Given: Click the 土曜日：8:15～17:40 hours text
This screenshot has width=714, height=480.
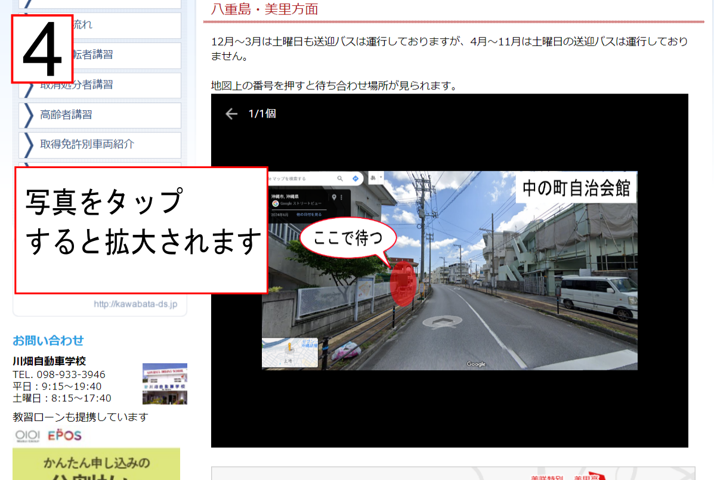Looking at the screenshot, I should (62, 398).
